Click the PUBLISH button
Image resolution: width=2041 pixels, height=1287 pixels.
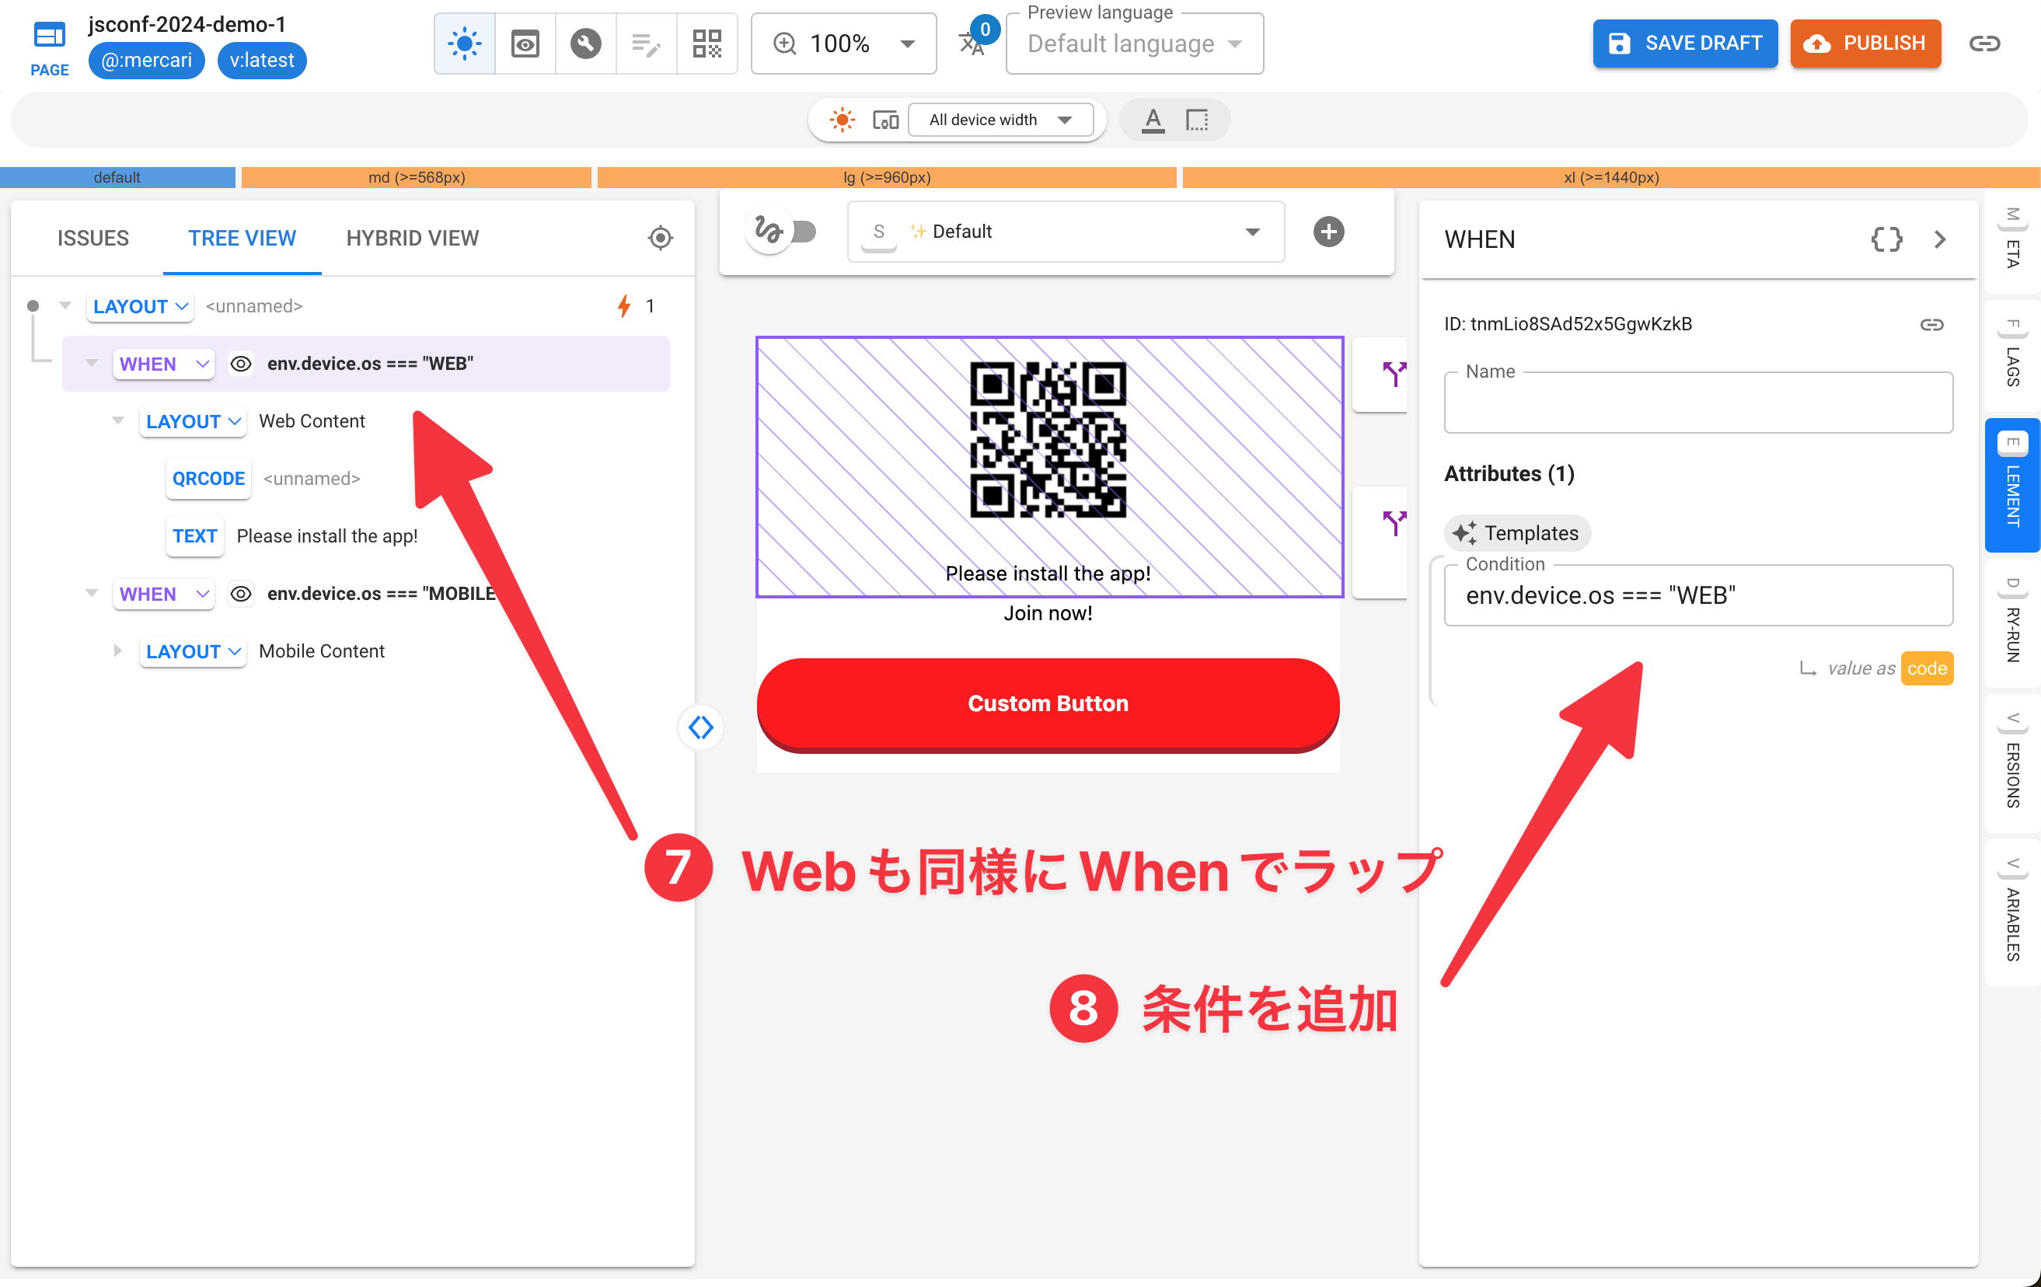pyautogui.click(x=1865, y=44)
